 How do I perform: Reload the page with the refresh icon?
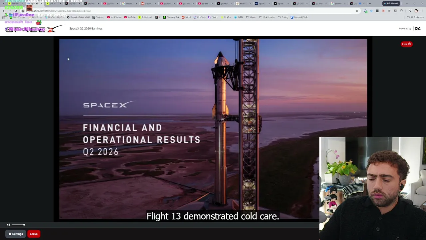16,11
